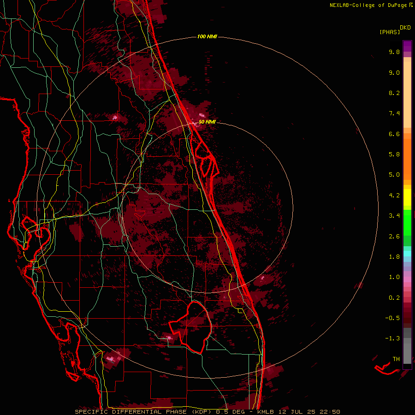Click the yellow segment of the color bar

[407, 197]
